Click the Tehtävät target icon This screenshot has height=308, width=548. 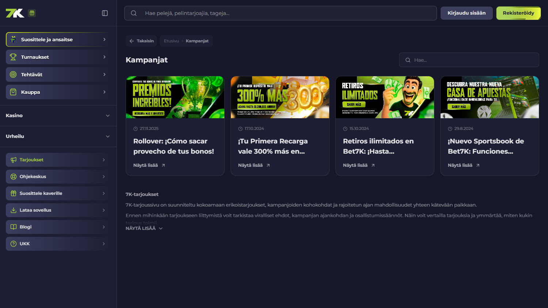[13, 74]
